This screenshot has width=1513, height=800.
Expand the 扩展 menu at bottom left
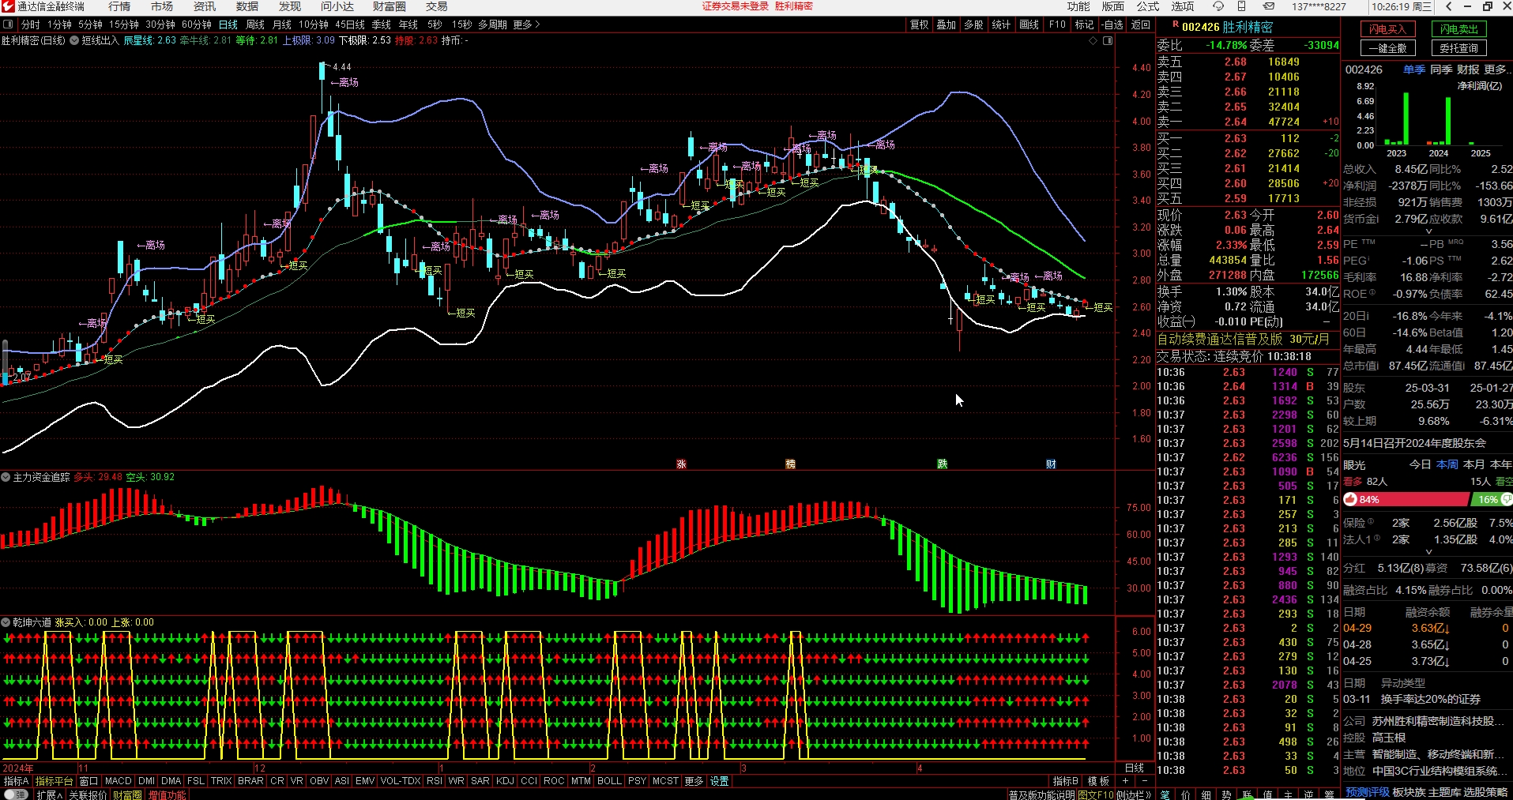pos(49,794)
